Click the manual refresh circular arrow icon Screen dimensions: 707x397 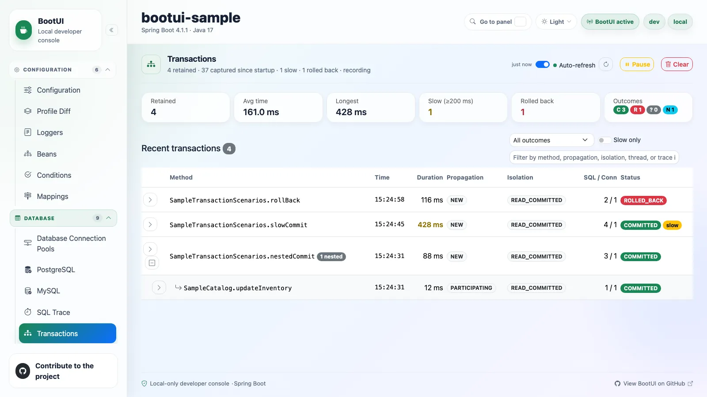click(x=606, y=64)
